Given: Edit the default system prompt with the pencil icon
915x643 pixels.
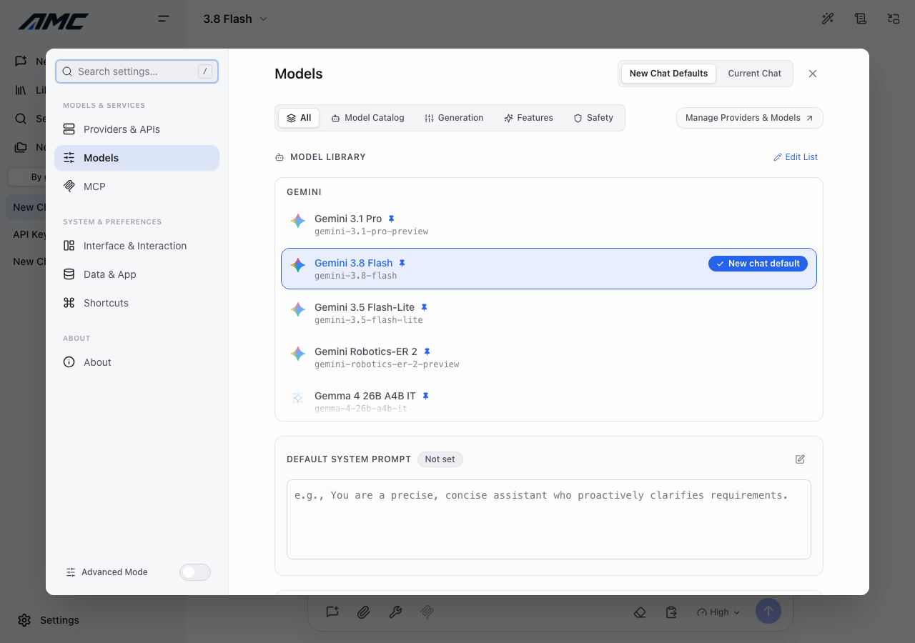Looking at the screenshot, I should point(800,459).
